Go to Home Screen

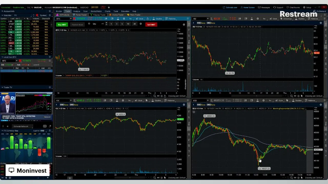point(248,7)
